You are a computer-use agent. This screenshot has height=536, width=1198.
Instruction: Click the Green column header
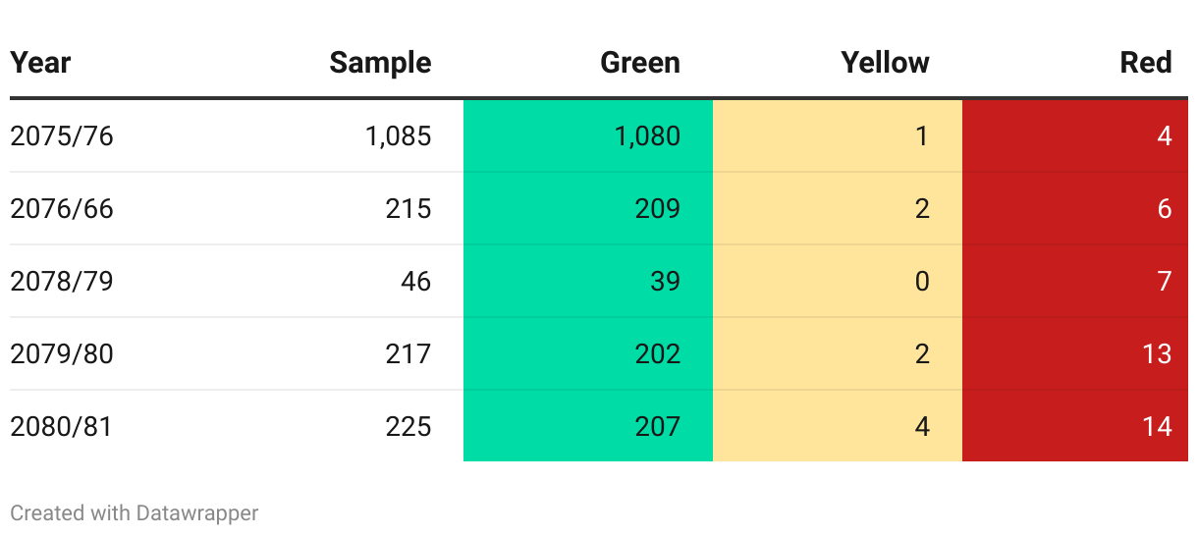click(640, 63)
